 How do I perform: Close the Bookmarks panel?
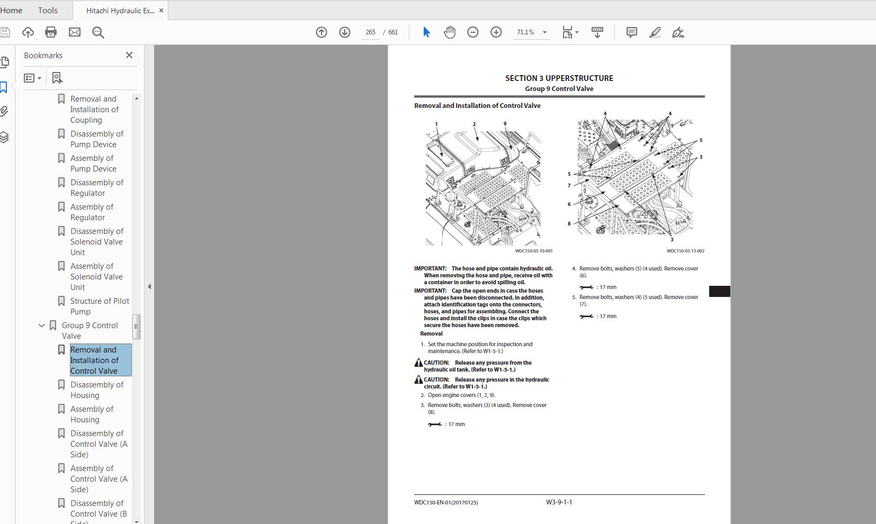click(x=129, y=55)
